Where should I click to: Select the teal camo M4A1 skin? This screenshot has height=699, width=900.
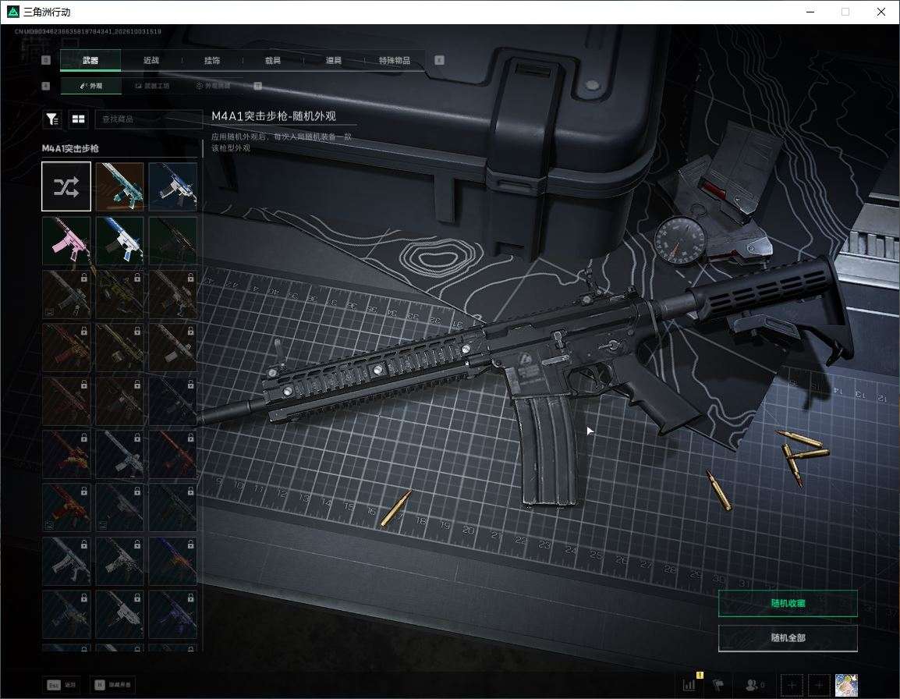(119, 186)
